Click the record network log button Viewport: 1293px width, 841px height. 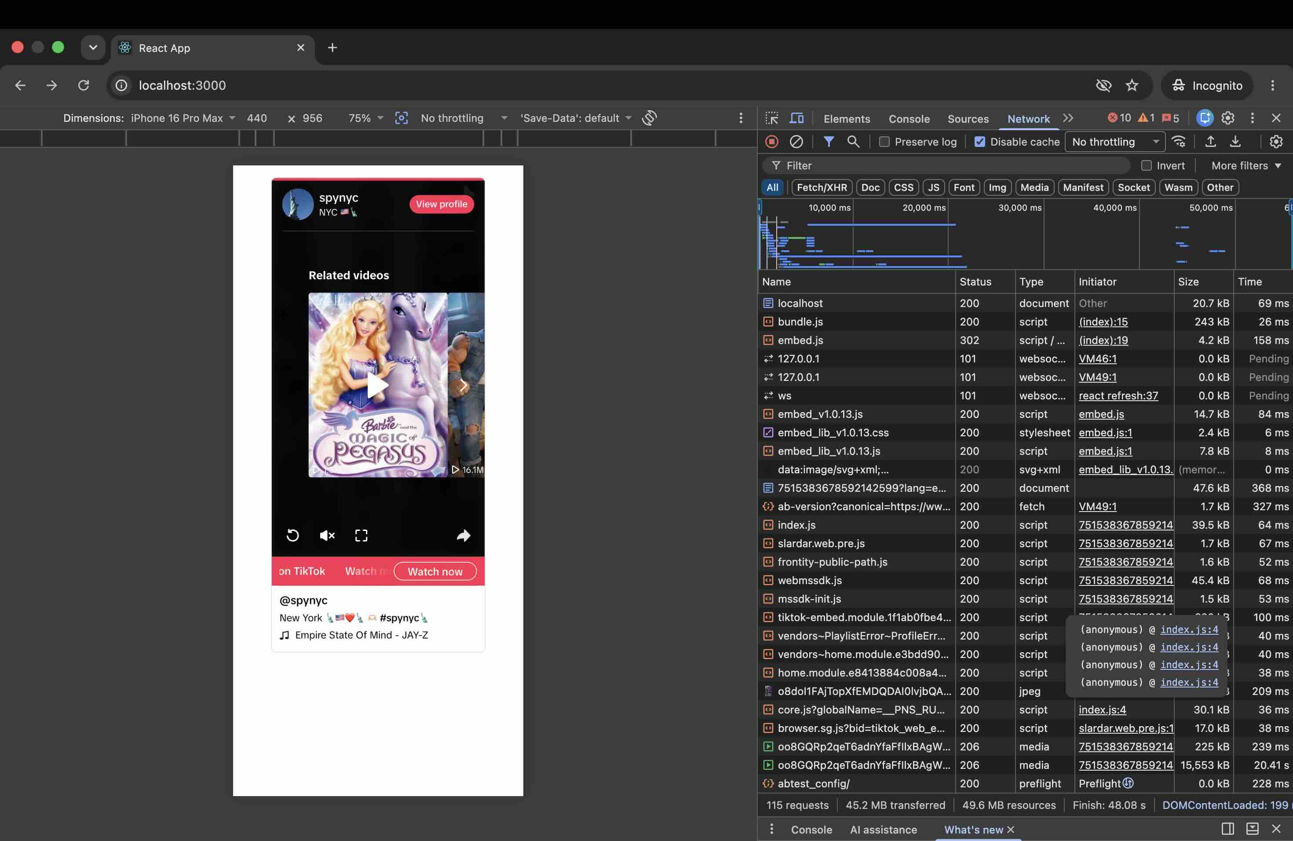[x=771, y=142]
